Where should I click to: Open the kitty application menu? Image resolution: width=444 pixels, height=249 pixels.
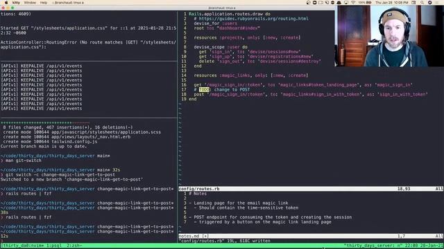[x=16, y=3]
